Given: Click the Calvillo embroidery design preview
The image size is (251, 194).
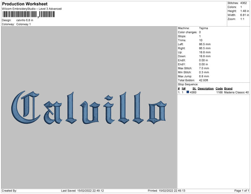Looking at the screenshot, I should tap(89, 107).
